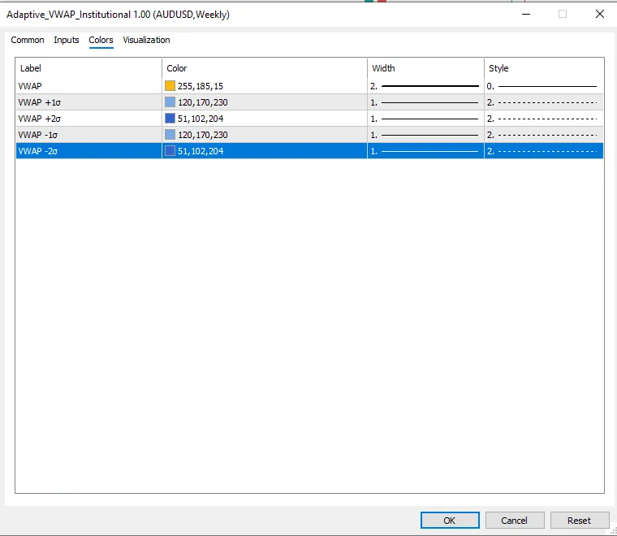Screen dimensions: 617x536
Task: Click the VWAP +2σ color swatch
Action: pyautogui.click(x=170, y=118)
